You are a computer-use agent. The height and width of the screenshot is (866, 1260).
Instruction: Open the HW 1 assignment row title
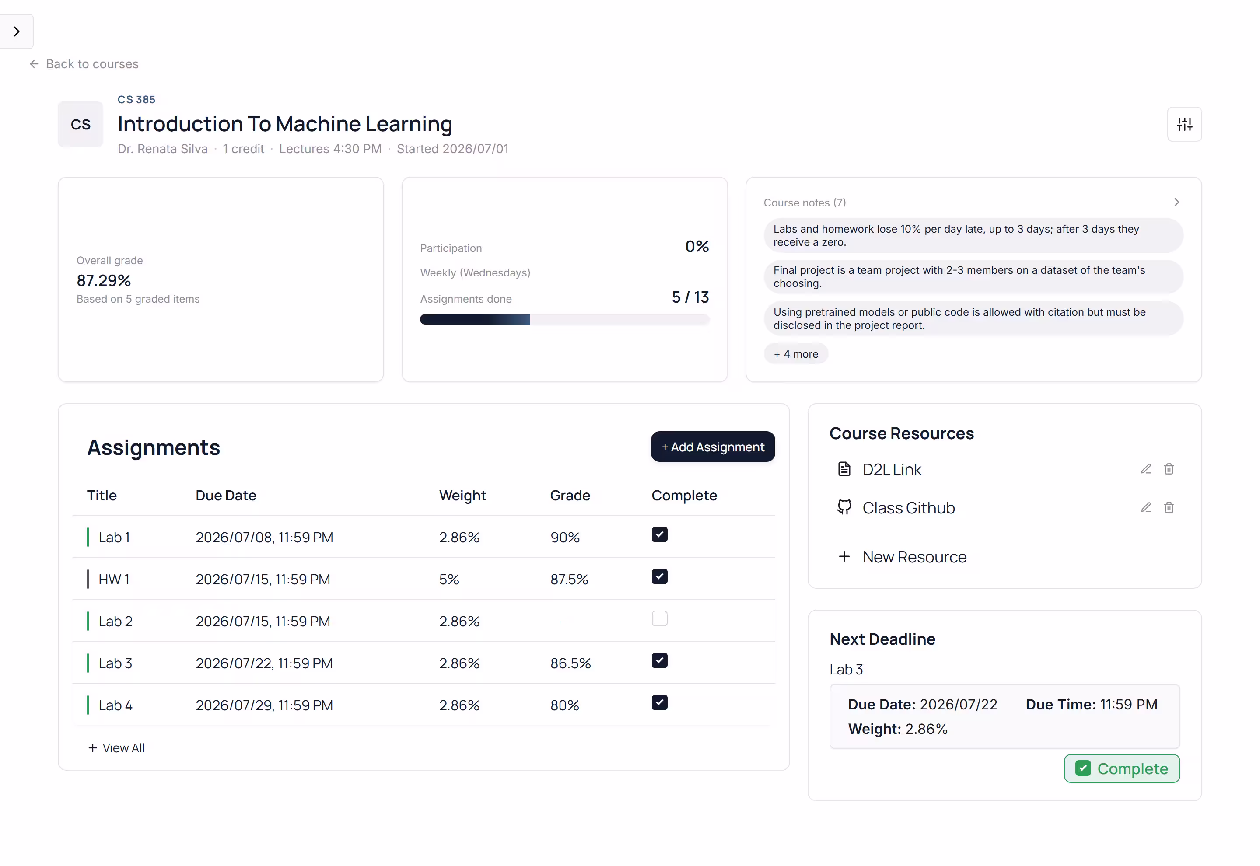point(113,579)
